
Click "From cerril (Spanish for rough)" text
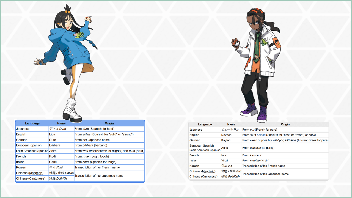95,162
